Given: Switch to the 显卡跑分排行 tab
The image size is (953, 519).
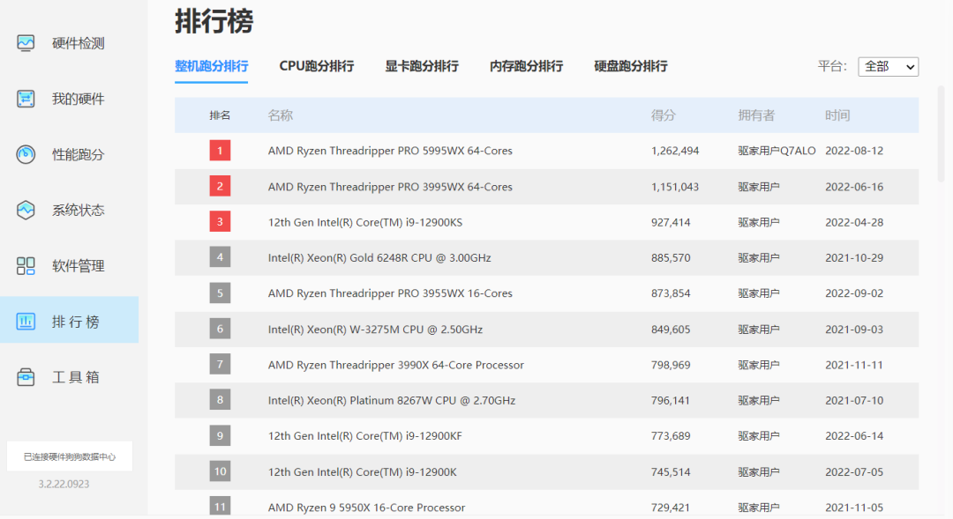Looking at the screenshot, I should tap(422, 66).
